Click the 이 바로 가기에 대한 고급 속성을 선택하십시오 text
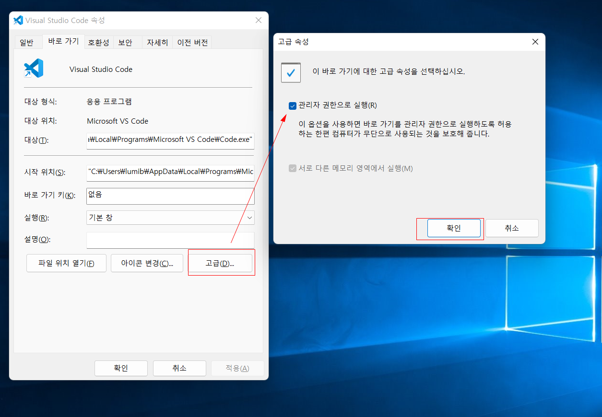Image resolution: width=602 pixels, height=417 pixels. [x=389, y=71]
